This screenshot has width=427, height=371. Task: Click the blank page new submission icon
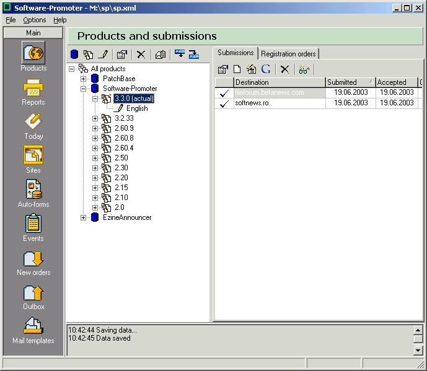coord(237,69)
